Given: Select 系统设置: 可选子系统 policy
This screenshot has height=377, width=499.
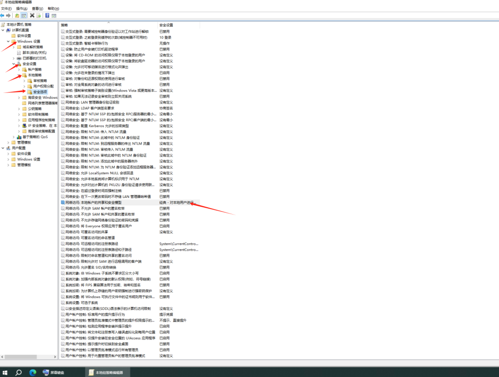Looking at the screenshot, I should point(81,303).
